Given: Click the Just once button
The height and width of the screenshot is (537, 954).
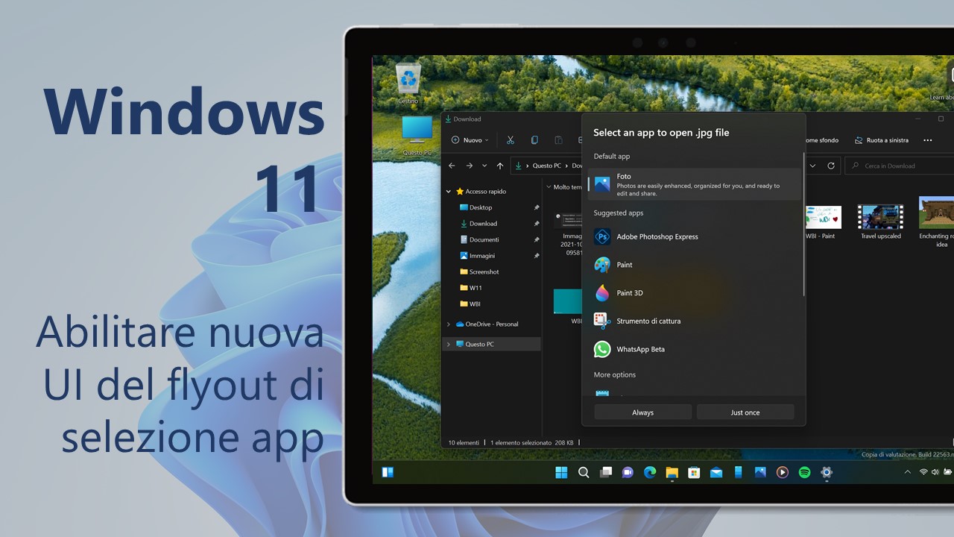Looking at the screenshot, I should pos(745,412).
